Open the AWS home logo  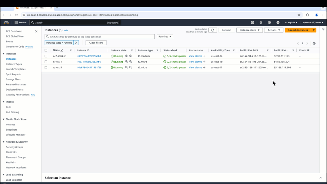(x=6, y=22)
